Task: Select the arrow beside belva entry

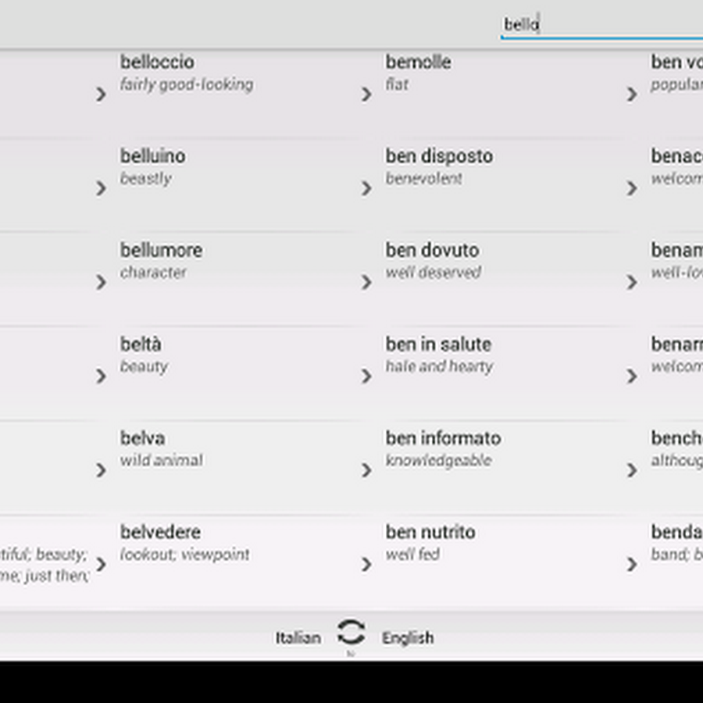Action: [102, 470]
